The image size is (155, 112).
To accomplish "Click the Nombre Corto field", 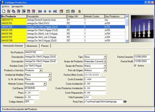I will click(x=33, y=66).
